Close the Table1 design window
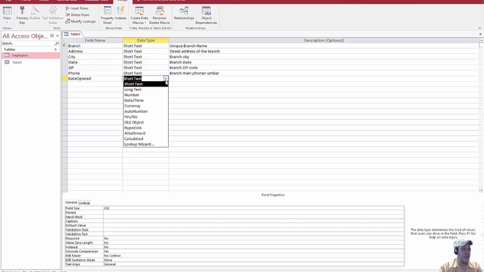Image resolution: width=484 pixels, height=272 pixels. (481, 34)
